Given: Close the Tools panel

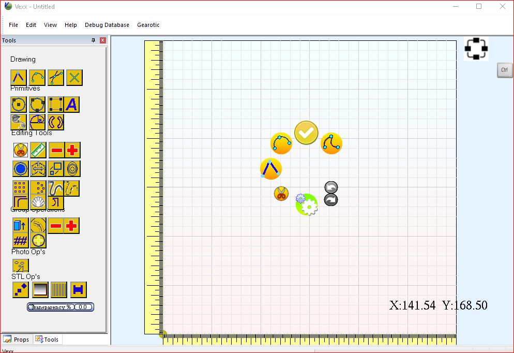Looking at the screenshot, I should click(x=102, y=40).
